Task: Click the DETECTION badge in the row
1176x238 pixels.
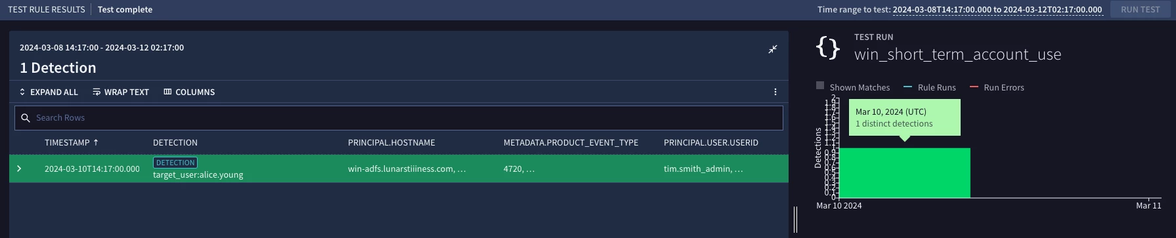Action: coord(175,163)
